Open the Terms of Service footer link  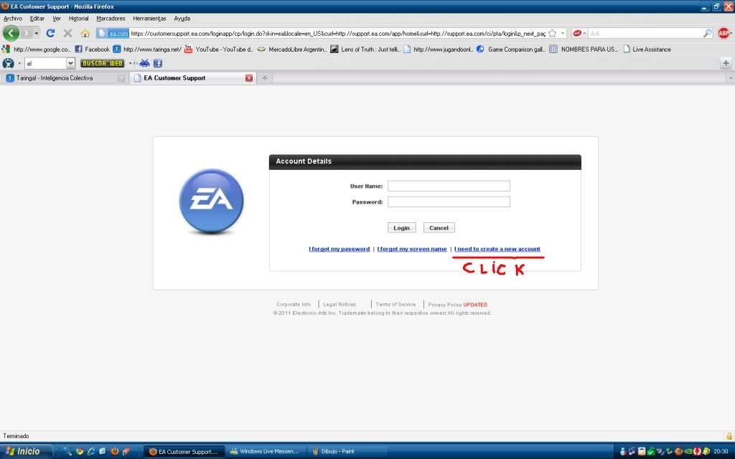pos(395,304)
